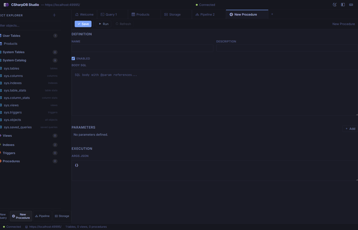This screenshot has width=358, height=230.
Task: Add a procedure parameter
Action: pos(350,129)
